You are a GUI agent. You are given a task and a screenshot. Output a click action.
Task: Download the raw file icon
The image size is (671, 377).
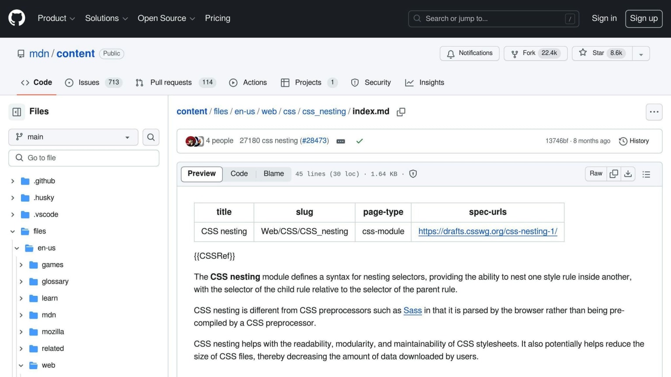tap(628, 174)
